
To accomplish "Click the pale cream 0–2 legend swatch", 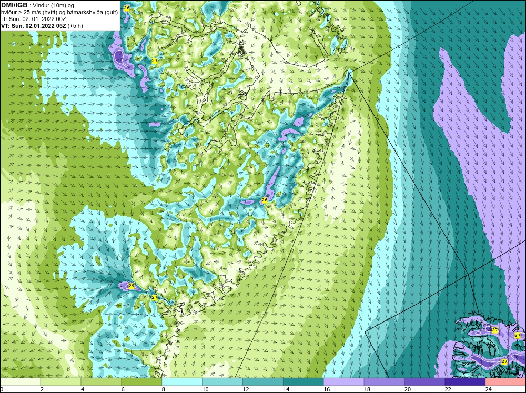I will (x=20, y=381).
